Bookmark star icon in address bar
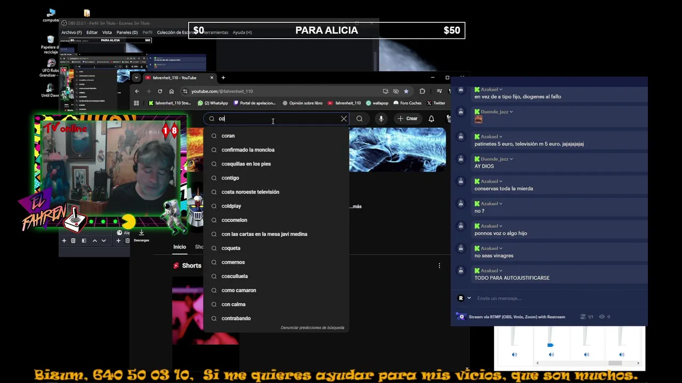The image size is (682, 383). [406, 91]
